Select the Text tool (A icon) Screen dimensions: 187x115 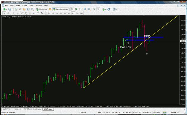tap(34, 13)
